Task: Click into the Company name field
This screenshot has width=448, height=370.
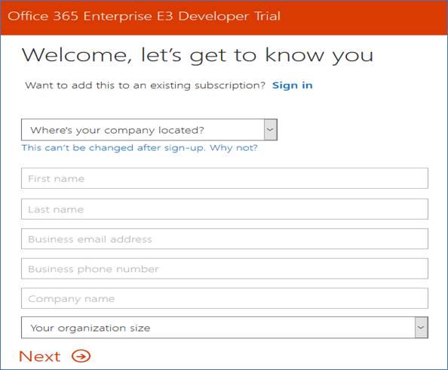Action: pyautogui.click(x=225, y=298)
